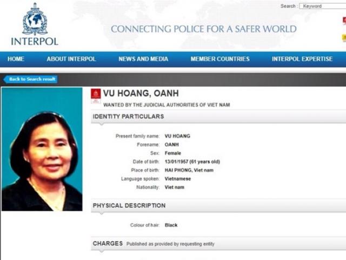Image resolution: width=346 pixels, height=260 pixels.
Task: Click the HAI PHONG place of birth value
Action: click(189, 170)
